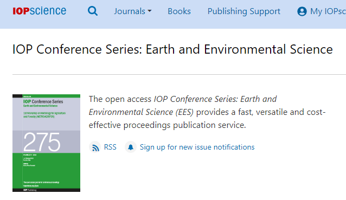Open the Journals menu
346x200 pixels.
pyautogui.click(x=133, y=11)
